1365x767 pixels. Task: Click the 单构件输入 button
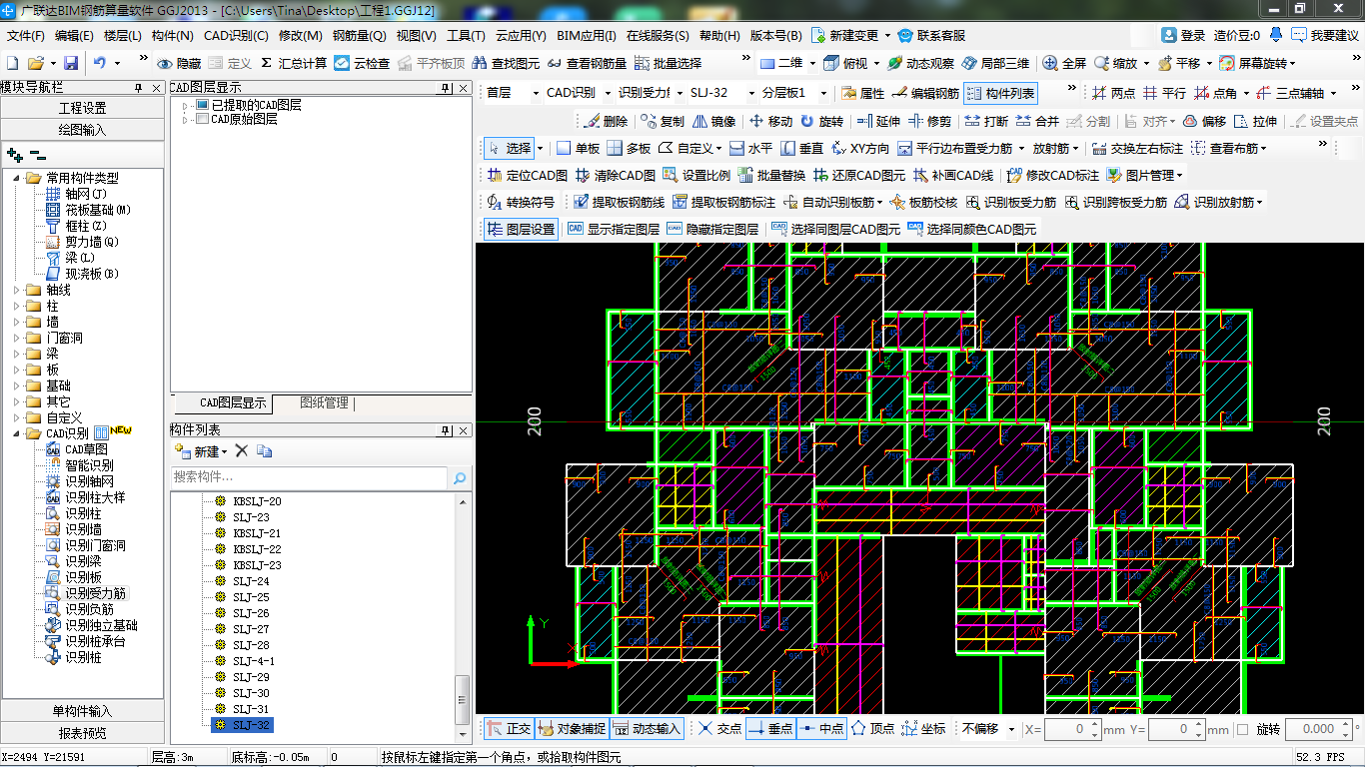82,711
